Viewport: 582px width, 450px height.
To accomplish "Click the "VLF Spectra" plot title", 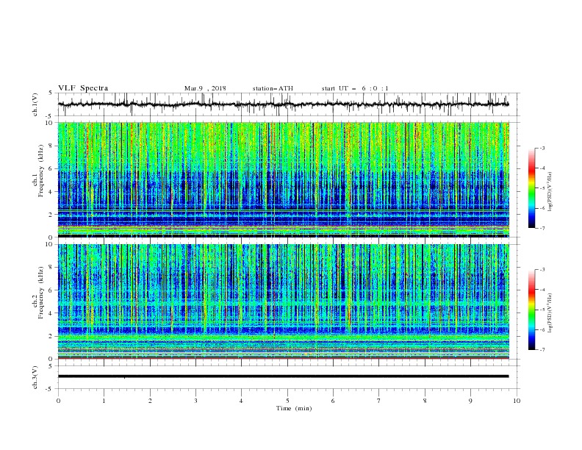I will point(83,88).
